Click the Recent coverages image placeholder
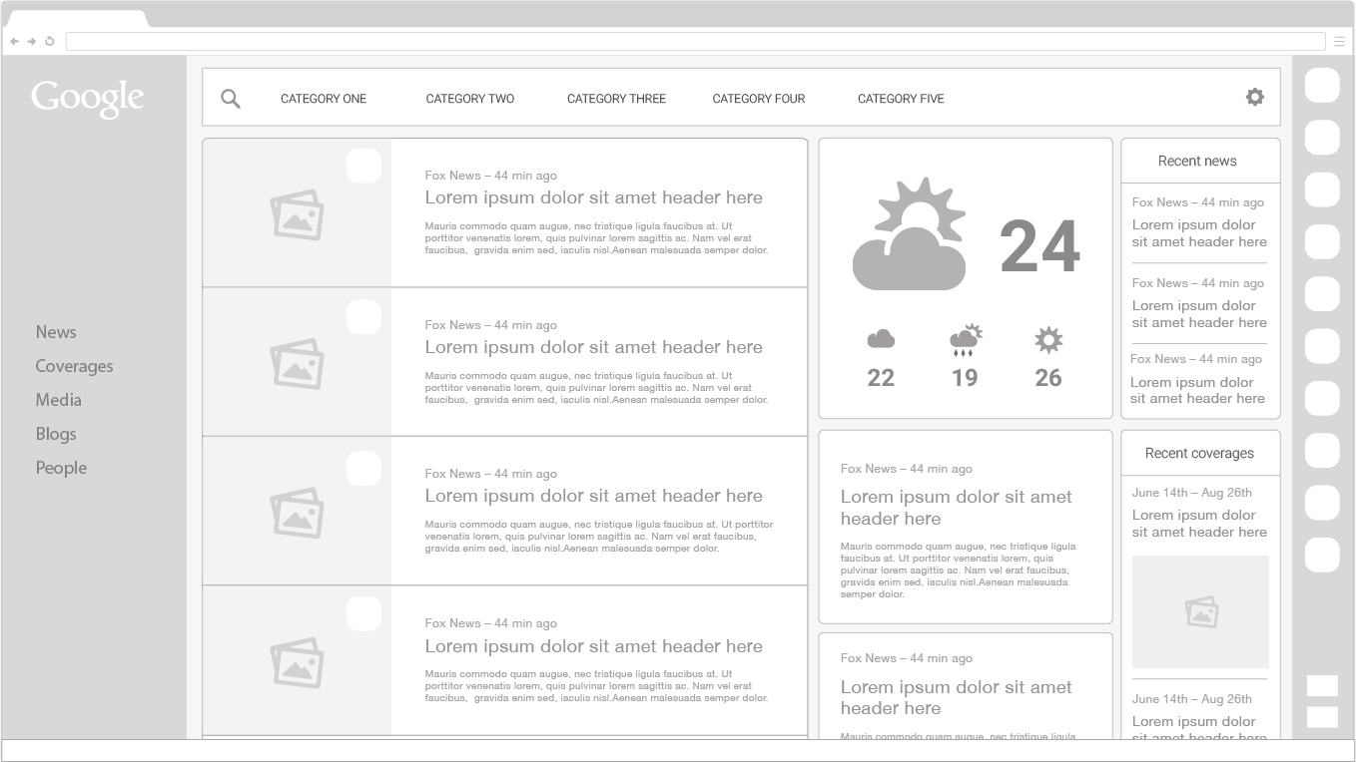The width and height of the screenshot is (1356, 762). pos(1200,611)
